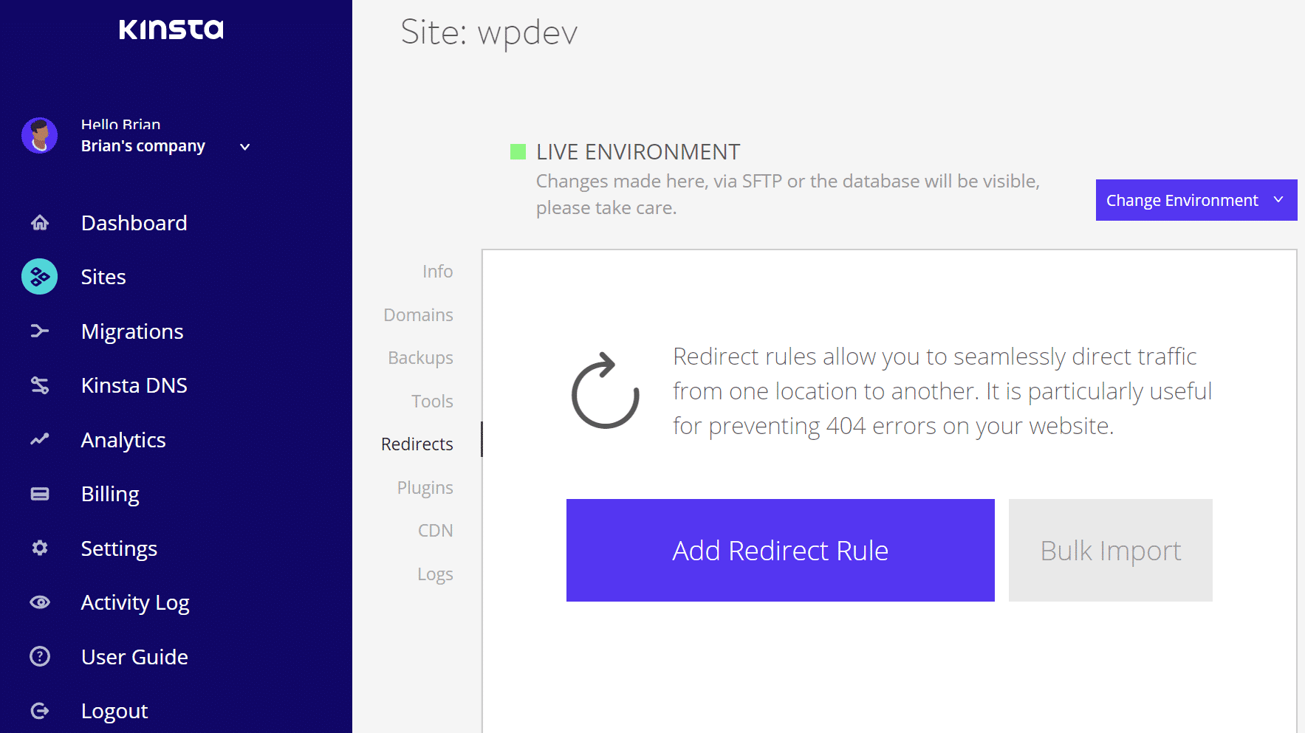This screenshot has width=1305, height=733.
Task: View the Activity Log
Action: tap(135, 602)
